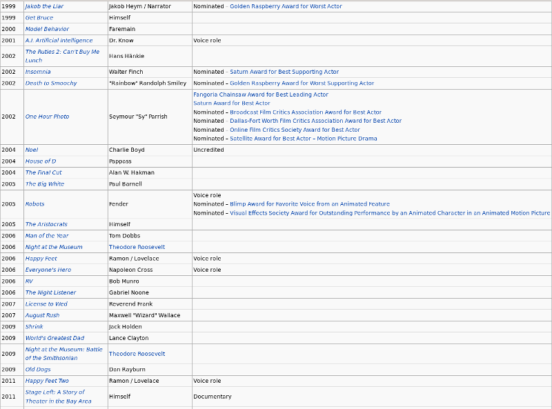Open Night at the Museum: Battle of the Smithsonian
Image resolution: width=552 pixels, height=409 pixels.
(63, 354)
